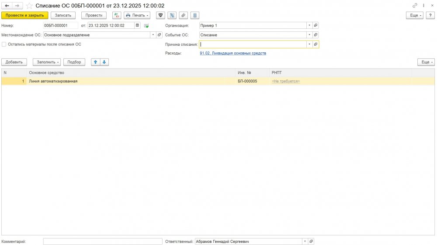Show Дт/Кт posting entries
437x245 pixels.
tap(117, 15)
